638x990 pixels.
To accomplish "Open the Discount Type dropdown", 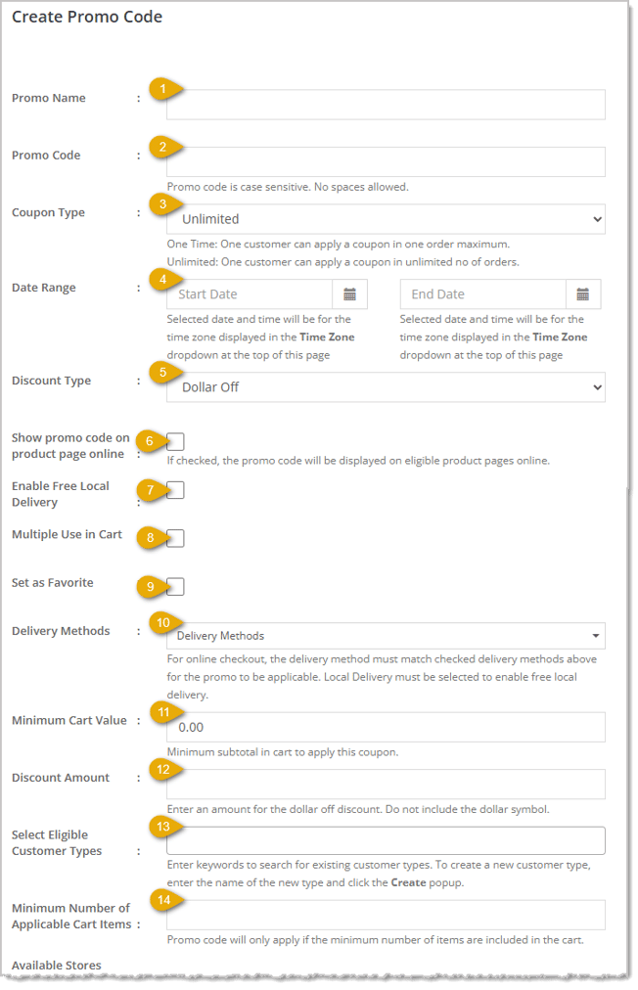I will click(x=386, y=387).
